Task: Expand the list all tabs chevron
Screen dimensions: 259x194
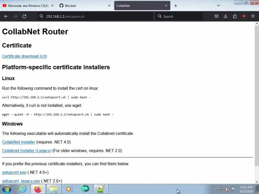Action: click(x=218, y=6)
